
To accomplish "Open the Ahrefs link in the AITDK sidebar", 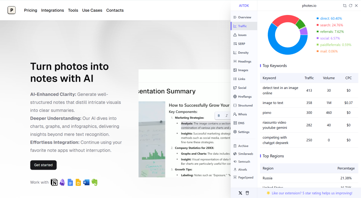I will pyautogui.click(x=244, y=170).
